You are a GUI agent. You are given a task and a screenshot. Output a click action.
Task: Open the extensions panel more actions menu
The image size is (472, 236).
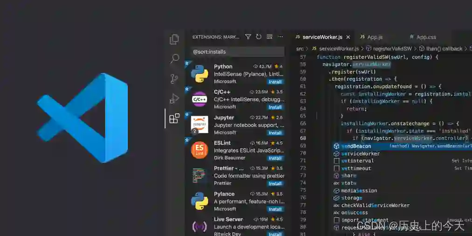point(280,37)
